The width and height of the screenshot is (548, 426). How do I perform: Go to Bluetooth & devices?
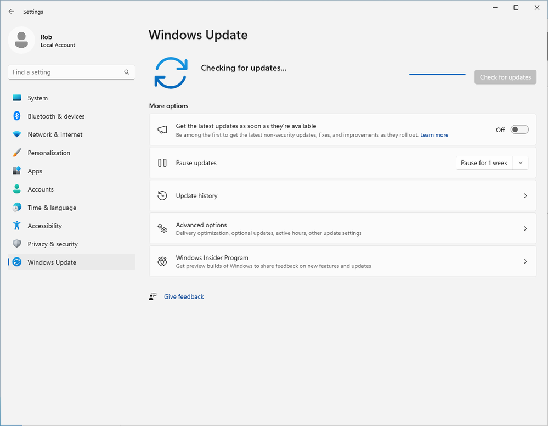point(71,116)
